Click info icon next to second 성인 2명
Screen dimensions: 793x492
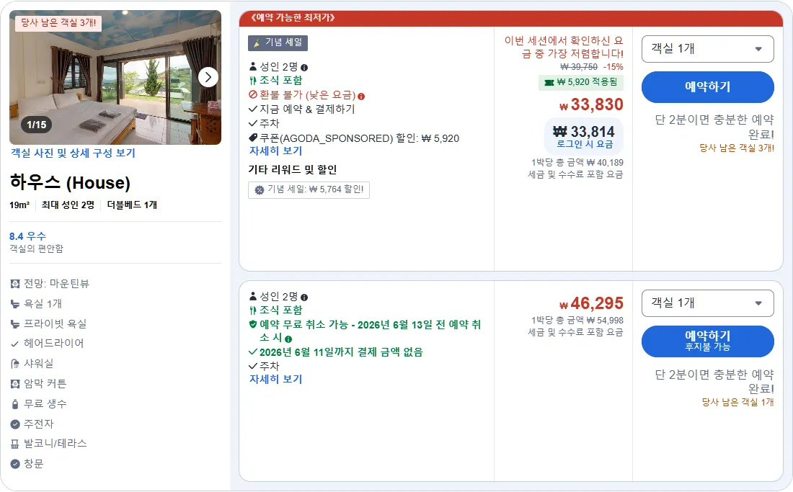coord(304,298)
